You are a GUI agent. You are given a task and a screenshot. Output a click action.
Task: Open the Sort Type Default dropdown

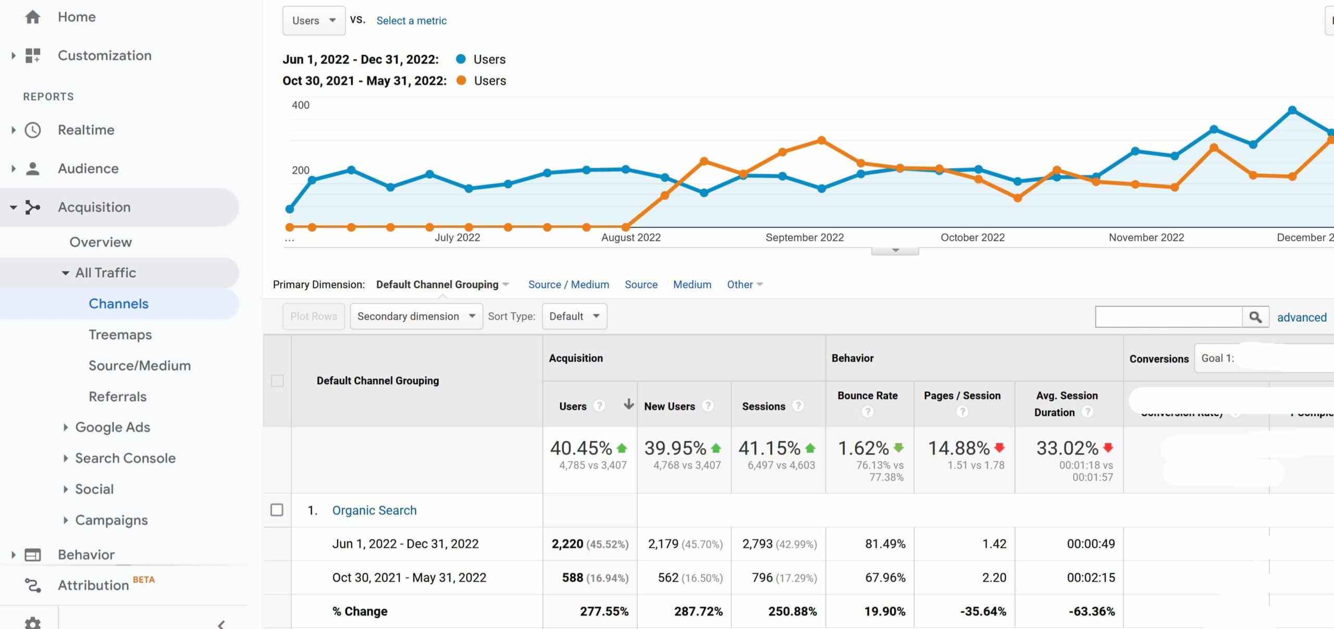[x=574, y=316]
